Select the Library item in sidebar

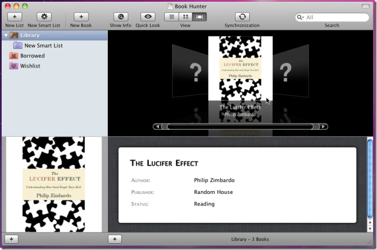tap(55, 35)
